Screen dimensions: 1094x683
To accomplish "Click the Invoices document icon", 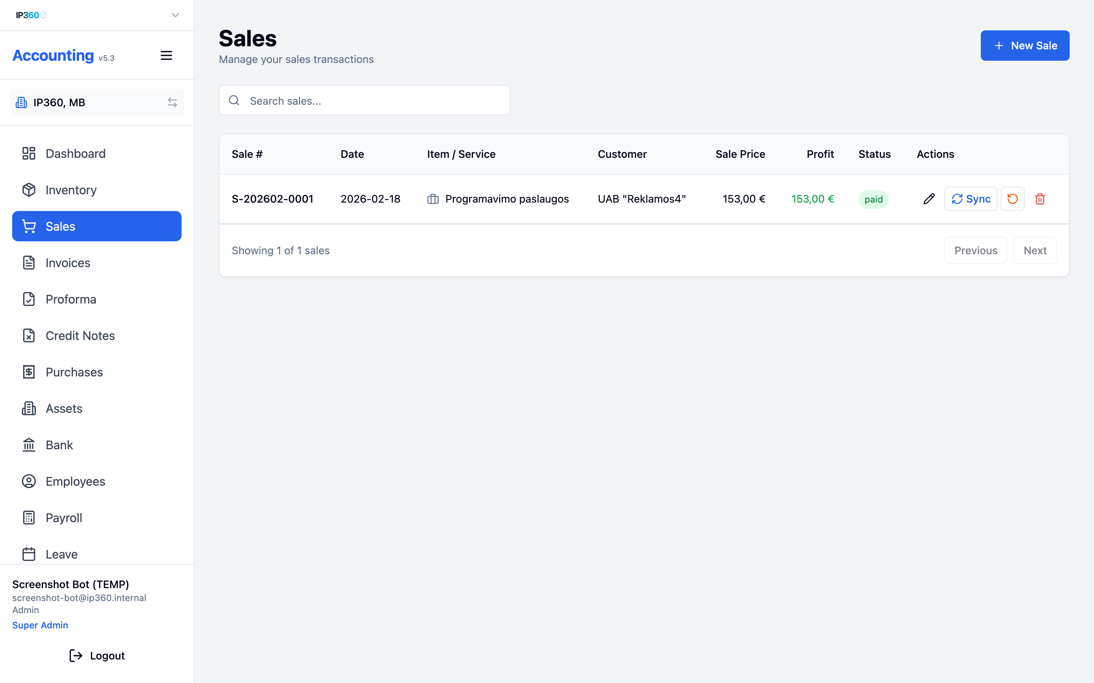I will tap(29, 263).
